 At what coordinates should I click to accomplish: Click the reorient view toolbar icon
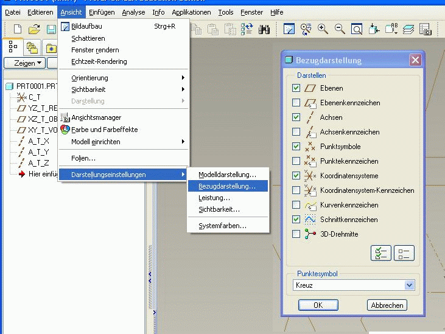374,29
